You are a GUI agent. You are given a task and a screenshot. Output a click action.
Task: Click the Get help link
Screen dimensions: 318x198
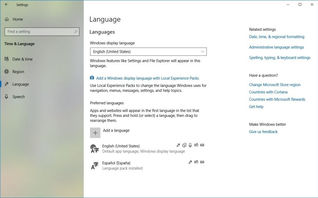(x=256, y=107)
